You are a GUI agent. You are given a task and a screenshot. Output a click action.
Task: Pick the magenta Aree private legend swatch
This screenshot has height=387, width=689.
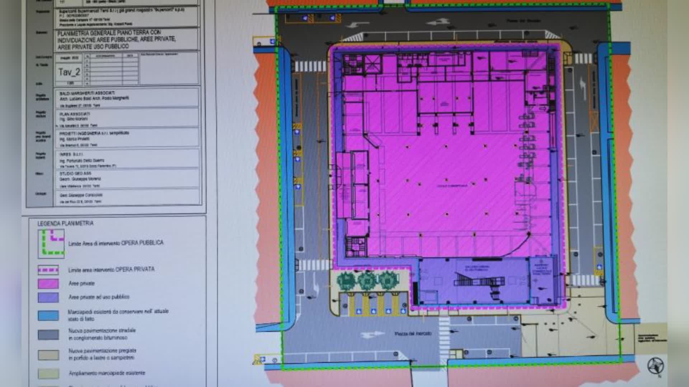(48, 284)
